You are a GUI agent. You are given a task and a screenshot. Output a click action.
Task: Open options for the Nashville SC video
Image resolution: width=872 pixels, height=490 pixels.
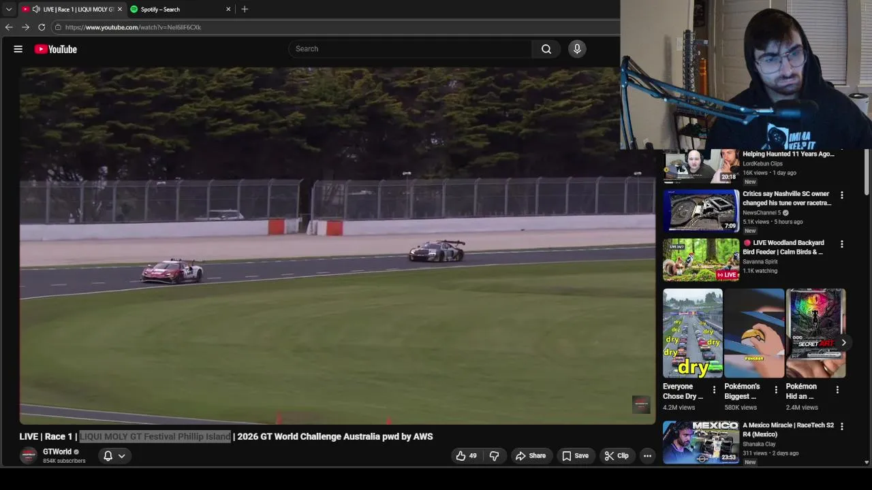click(842, 195)
